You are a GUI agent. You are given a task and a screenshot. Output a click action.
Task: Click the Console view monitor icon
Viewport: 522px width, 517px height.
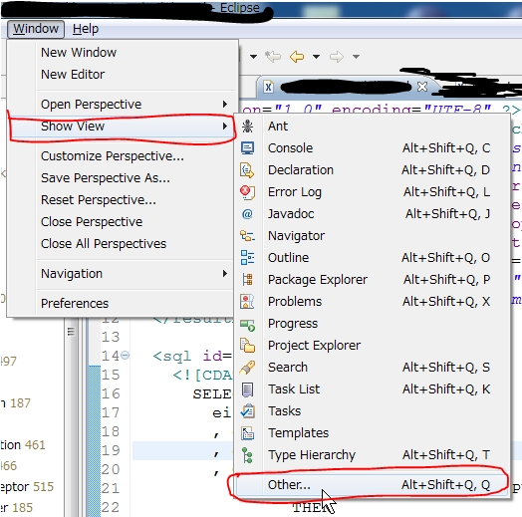(247, 148)
